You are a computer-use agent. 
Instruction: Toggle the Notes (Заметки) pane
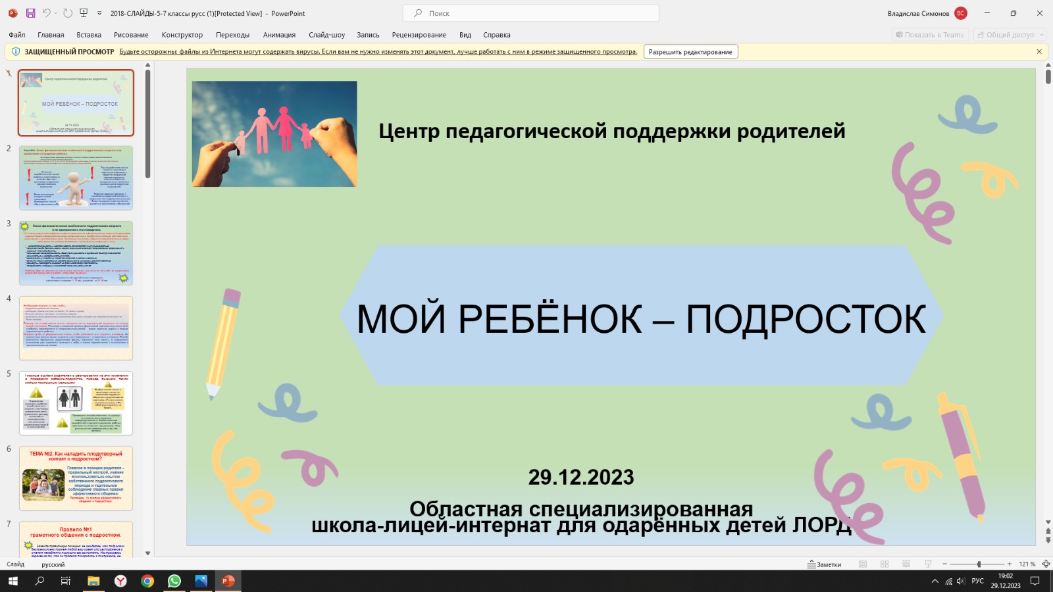tap(825, 564)
